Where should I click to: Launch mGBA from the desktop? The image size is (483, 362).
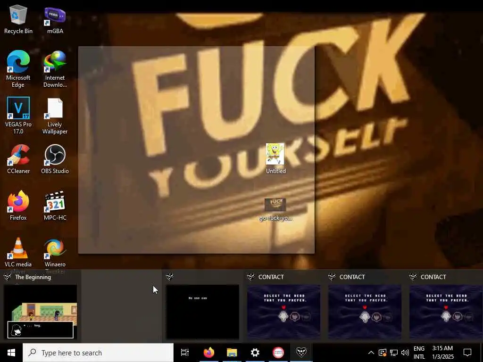pyautogui.click(x=55, y=19)
